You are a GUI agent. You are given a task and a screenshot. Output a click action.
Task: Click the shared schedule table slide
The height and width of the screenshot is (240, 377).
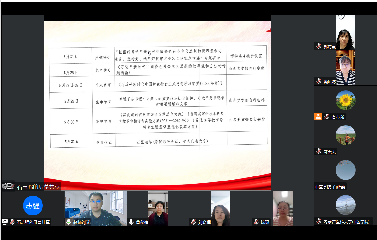click(x=158, y=96)
